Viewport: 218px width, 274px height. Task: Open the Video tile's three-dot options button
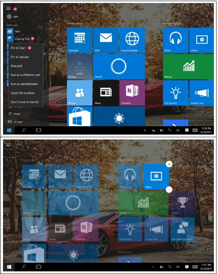point(169,189)
